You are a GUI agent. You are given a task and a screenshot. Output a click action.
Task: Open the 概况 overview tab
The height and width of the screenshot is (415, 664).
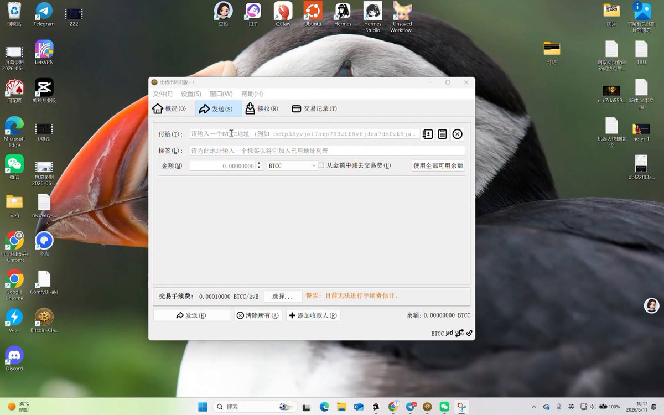coord(170,108)
